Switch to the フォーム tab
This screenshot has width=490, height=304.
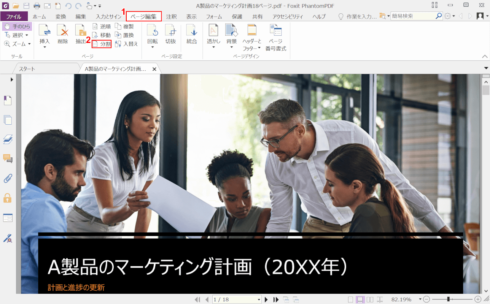pyautogui.click(x=214, y=17)
